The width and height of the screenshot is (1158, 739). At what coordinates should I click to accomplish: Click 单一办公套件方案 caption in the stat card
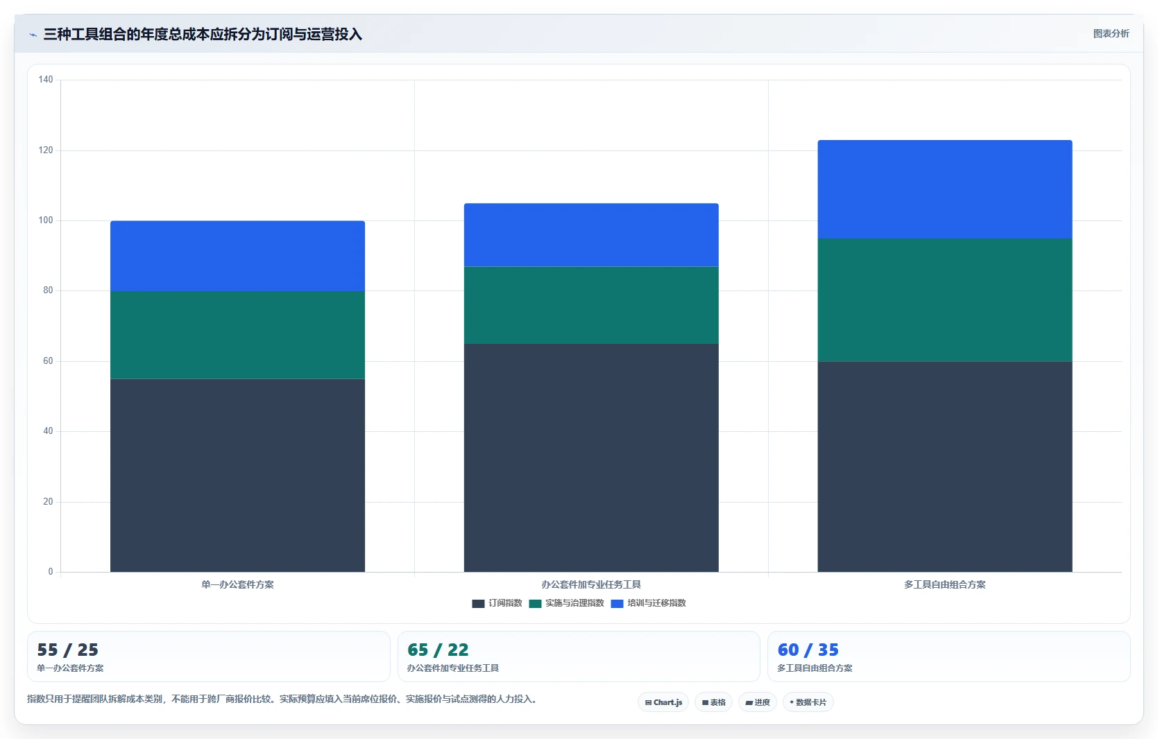70,668
